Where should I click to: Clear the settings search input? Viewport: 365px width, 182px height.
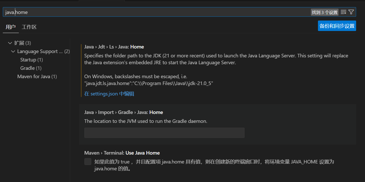343,12
